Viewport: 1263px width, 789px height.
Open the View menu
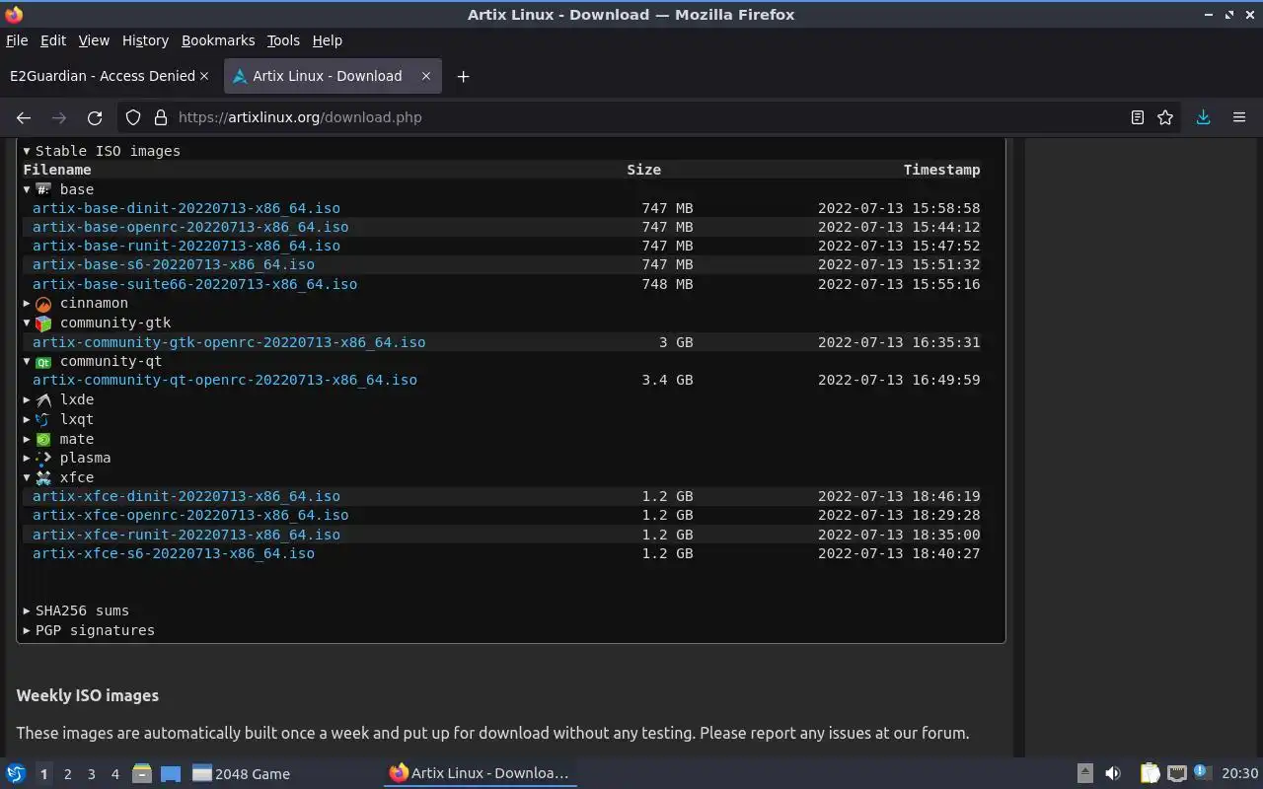(94, 40)
